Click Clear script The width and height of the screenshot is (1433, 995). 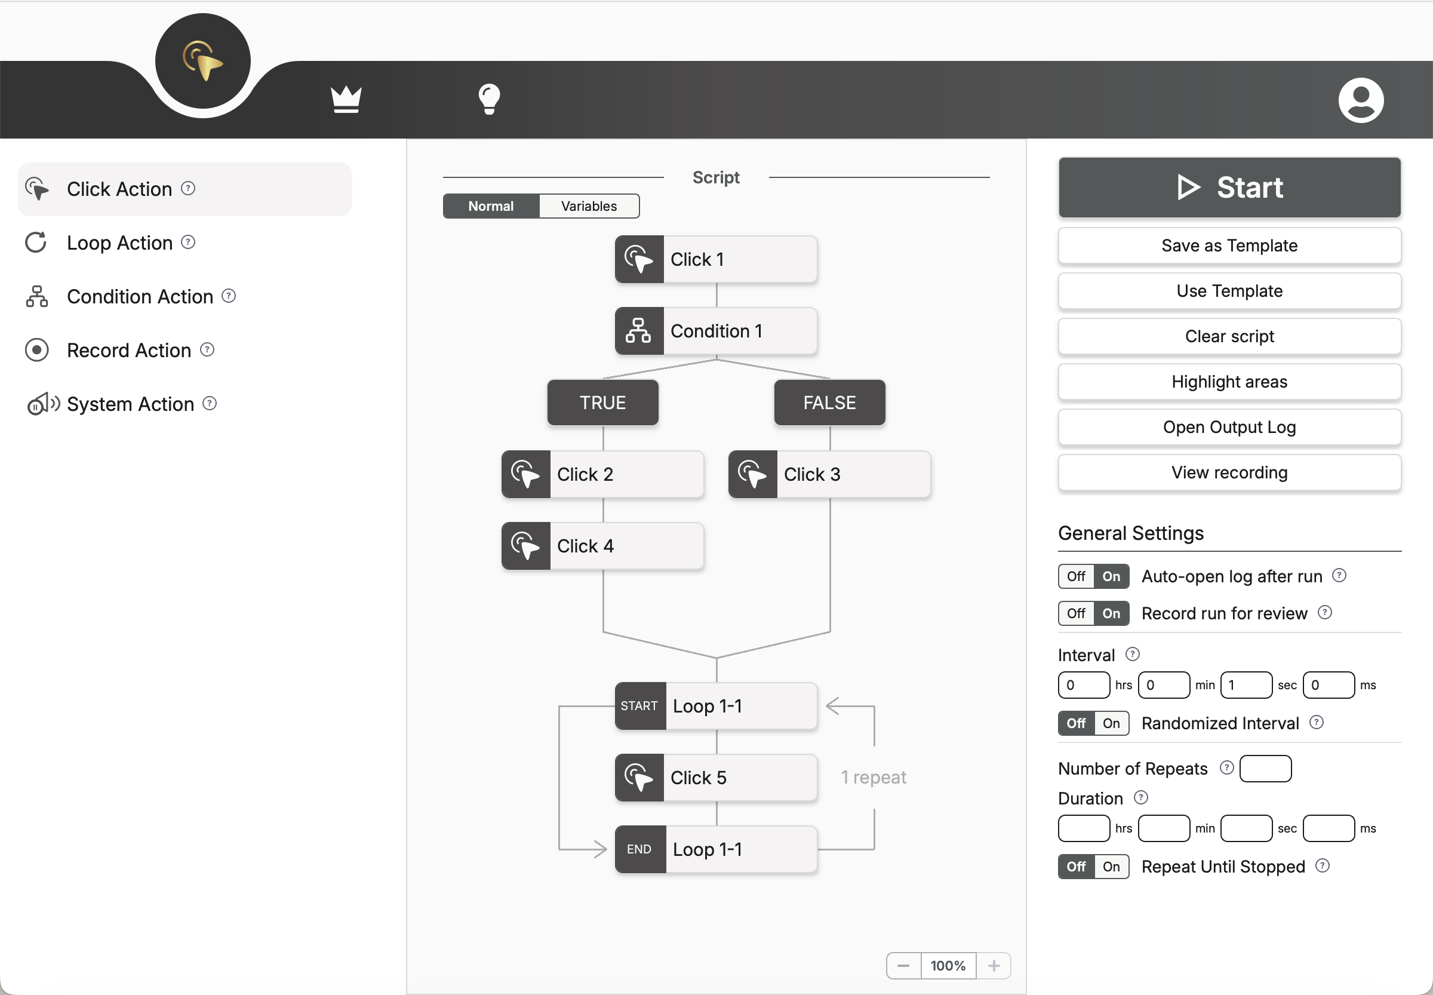tap(1229, 337)
